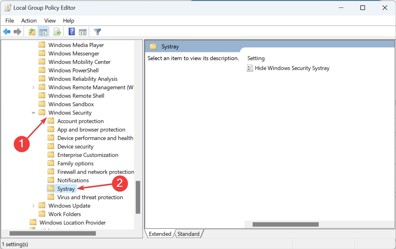
Task: Click the folder icon for Windows PowerShell
Action: (x=42, y=70)
